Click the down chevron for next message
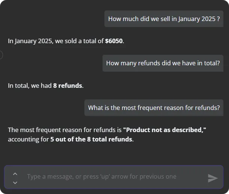229x194 pixels. pos(15,182)
